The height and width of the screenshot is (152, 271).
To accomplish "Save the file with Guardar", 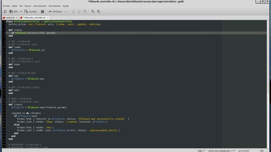I will [30, 11].
